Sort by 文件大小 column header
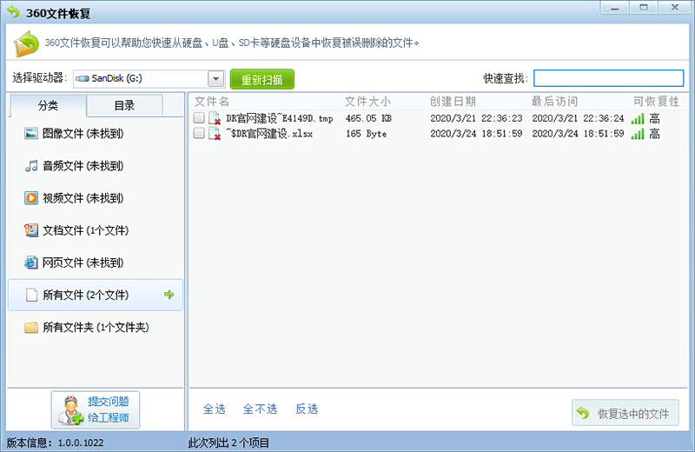This screenshot has height=452, width=695. click(x=367, y=102)
